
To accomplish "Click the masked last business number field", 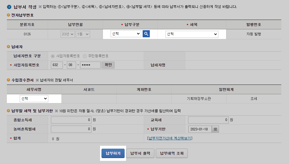I will [90, 65].
